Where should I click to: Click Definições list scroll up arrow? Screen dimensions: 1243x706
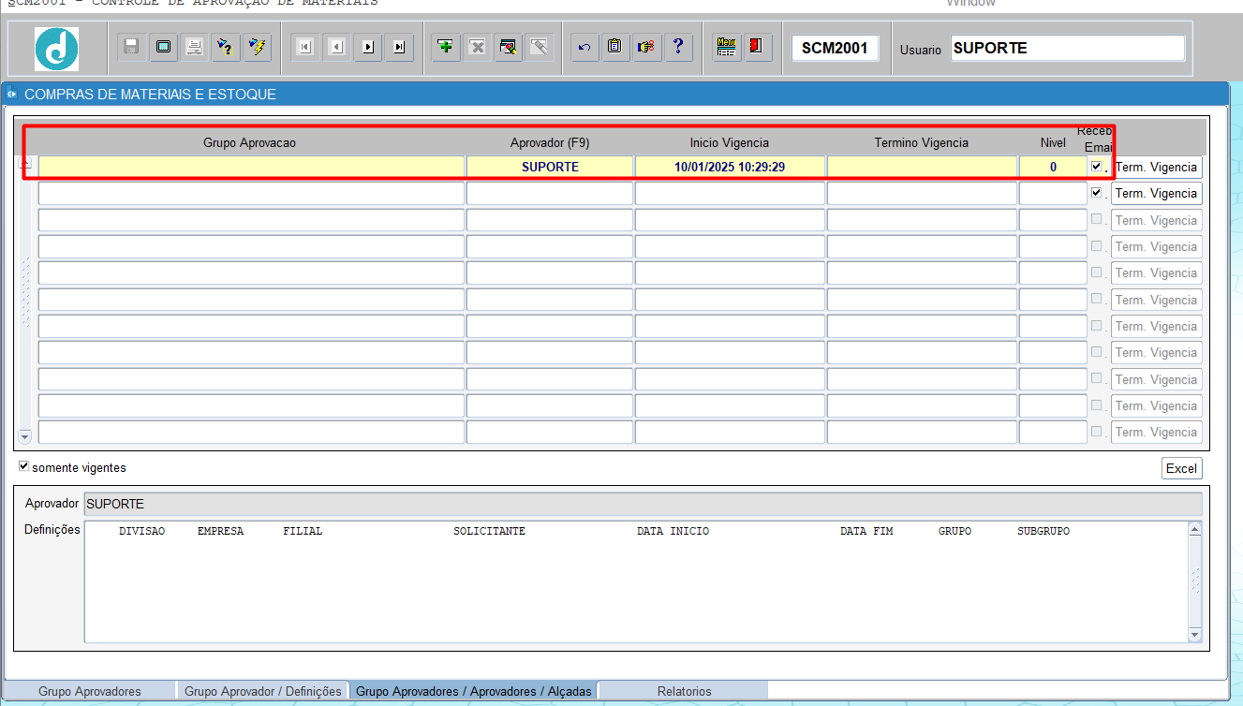pyautogui.click(x=1194, y=529)
